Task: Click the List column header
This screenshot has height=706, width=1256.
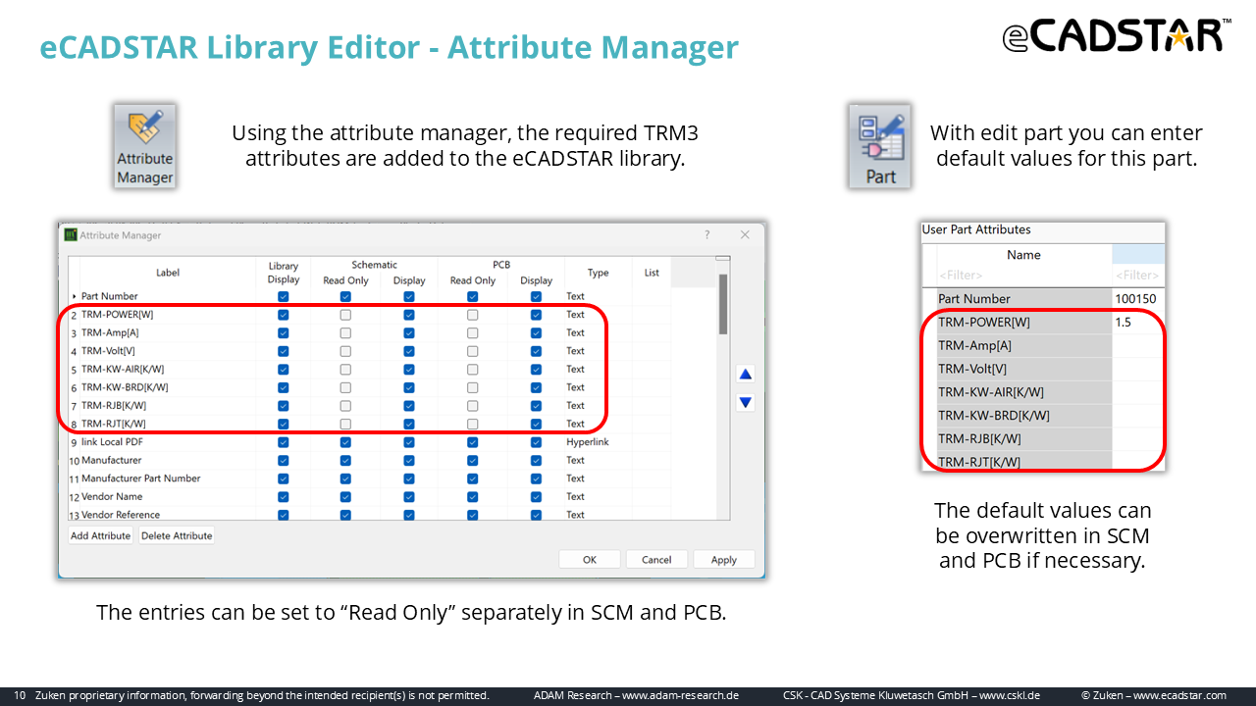Action: pos(652,273)
